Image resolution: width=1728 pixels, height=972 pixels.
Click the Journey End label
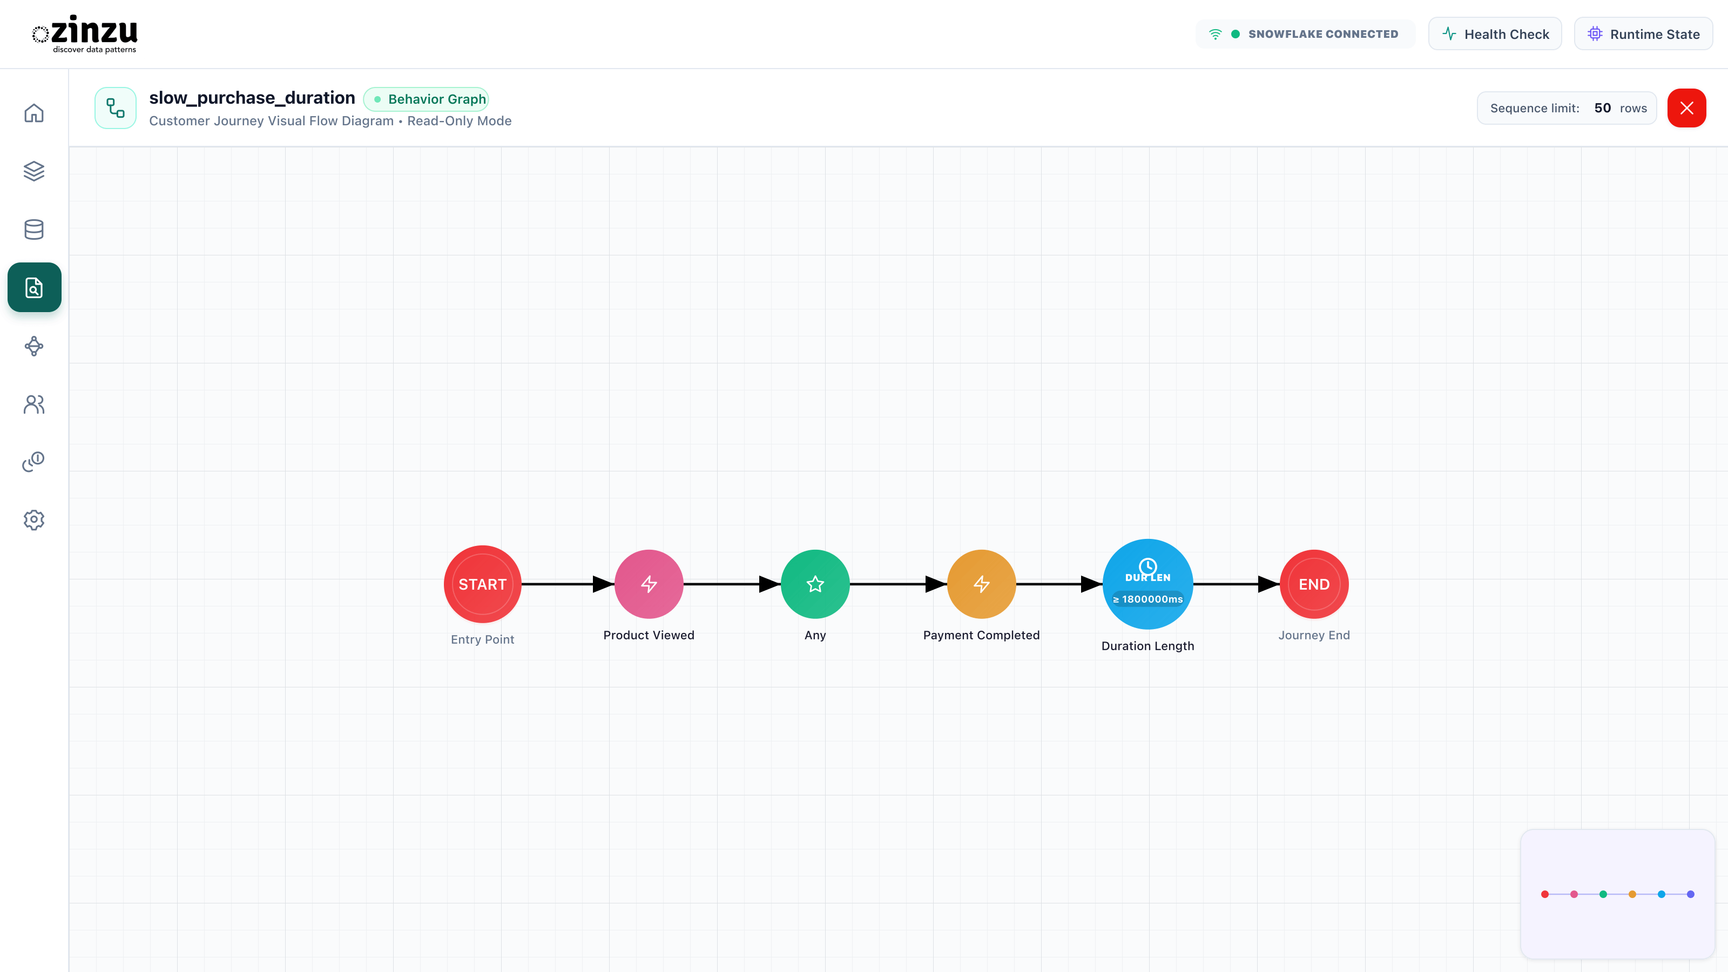pyautogui.click(x=1314, y=635)
